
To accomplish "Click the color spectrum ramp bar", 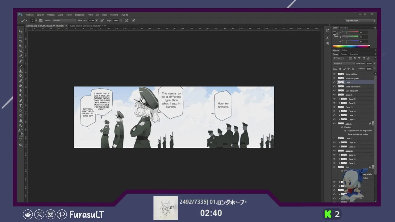I will coord(351,46).
